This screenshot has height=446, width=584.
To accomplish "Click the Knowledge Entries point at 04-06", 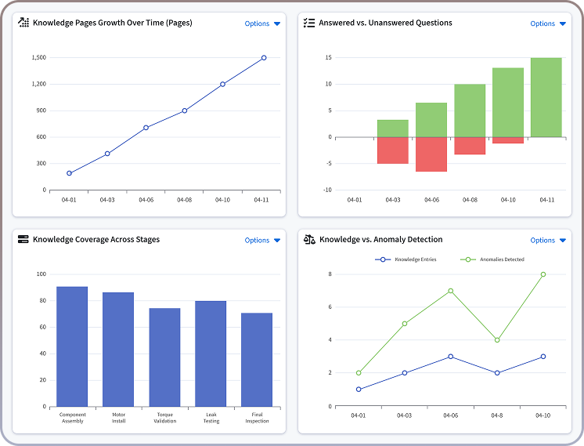I will click(x=451, y=357).
